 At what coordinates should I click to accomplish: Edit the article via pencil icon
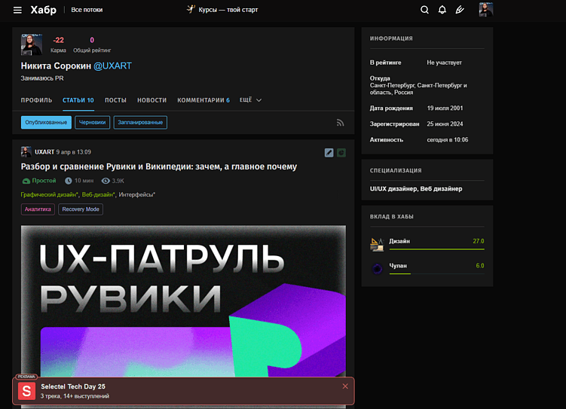pyautogui.click(x=329, y=153)
